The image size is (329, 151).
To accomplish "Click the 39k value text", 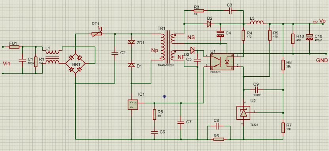I will [x=289, y=66].
